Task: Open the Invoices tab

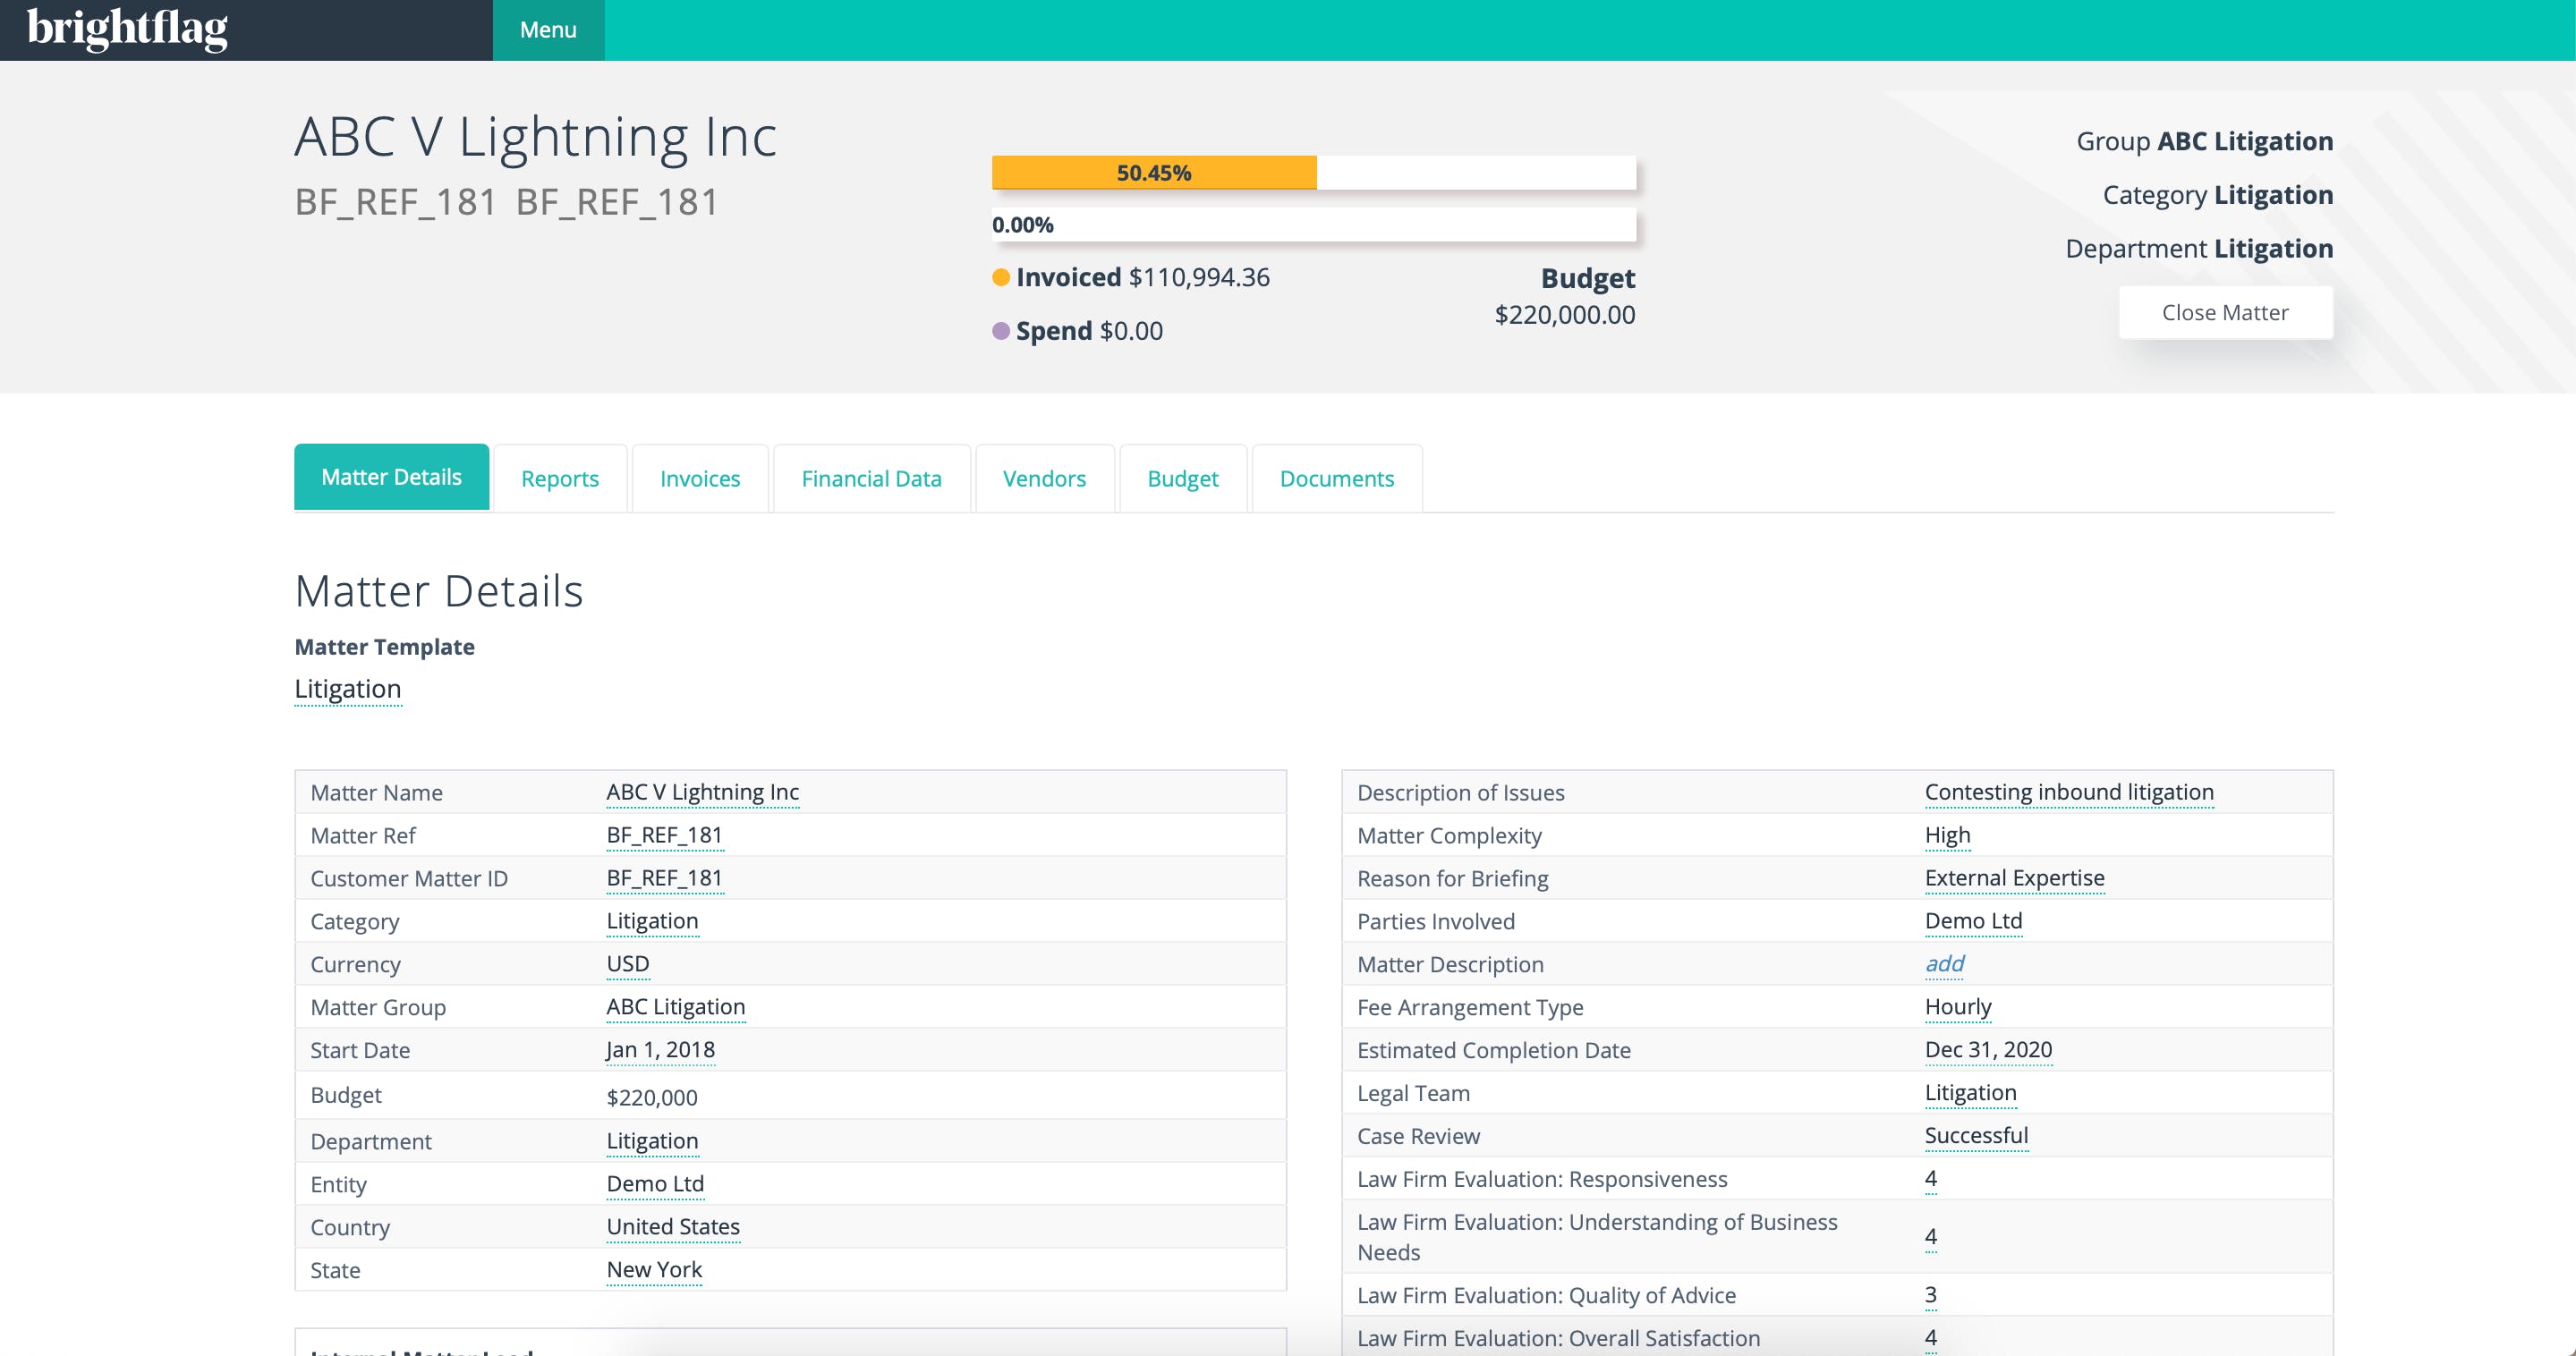Action: (x=700, y=479)
